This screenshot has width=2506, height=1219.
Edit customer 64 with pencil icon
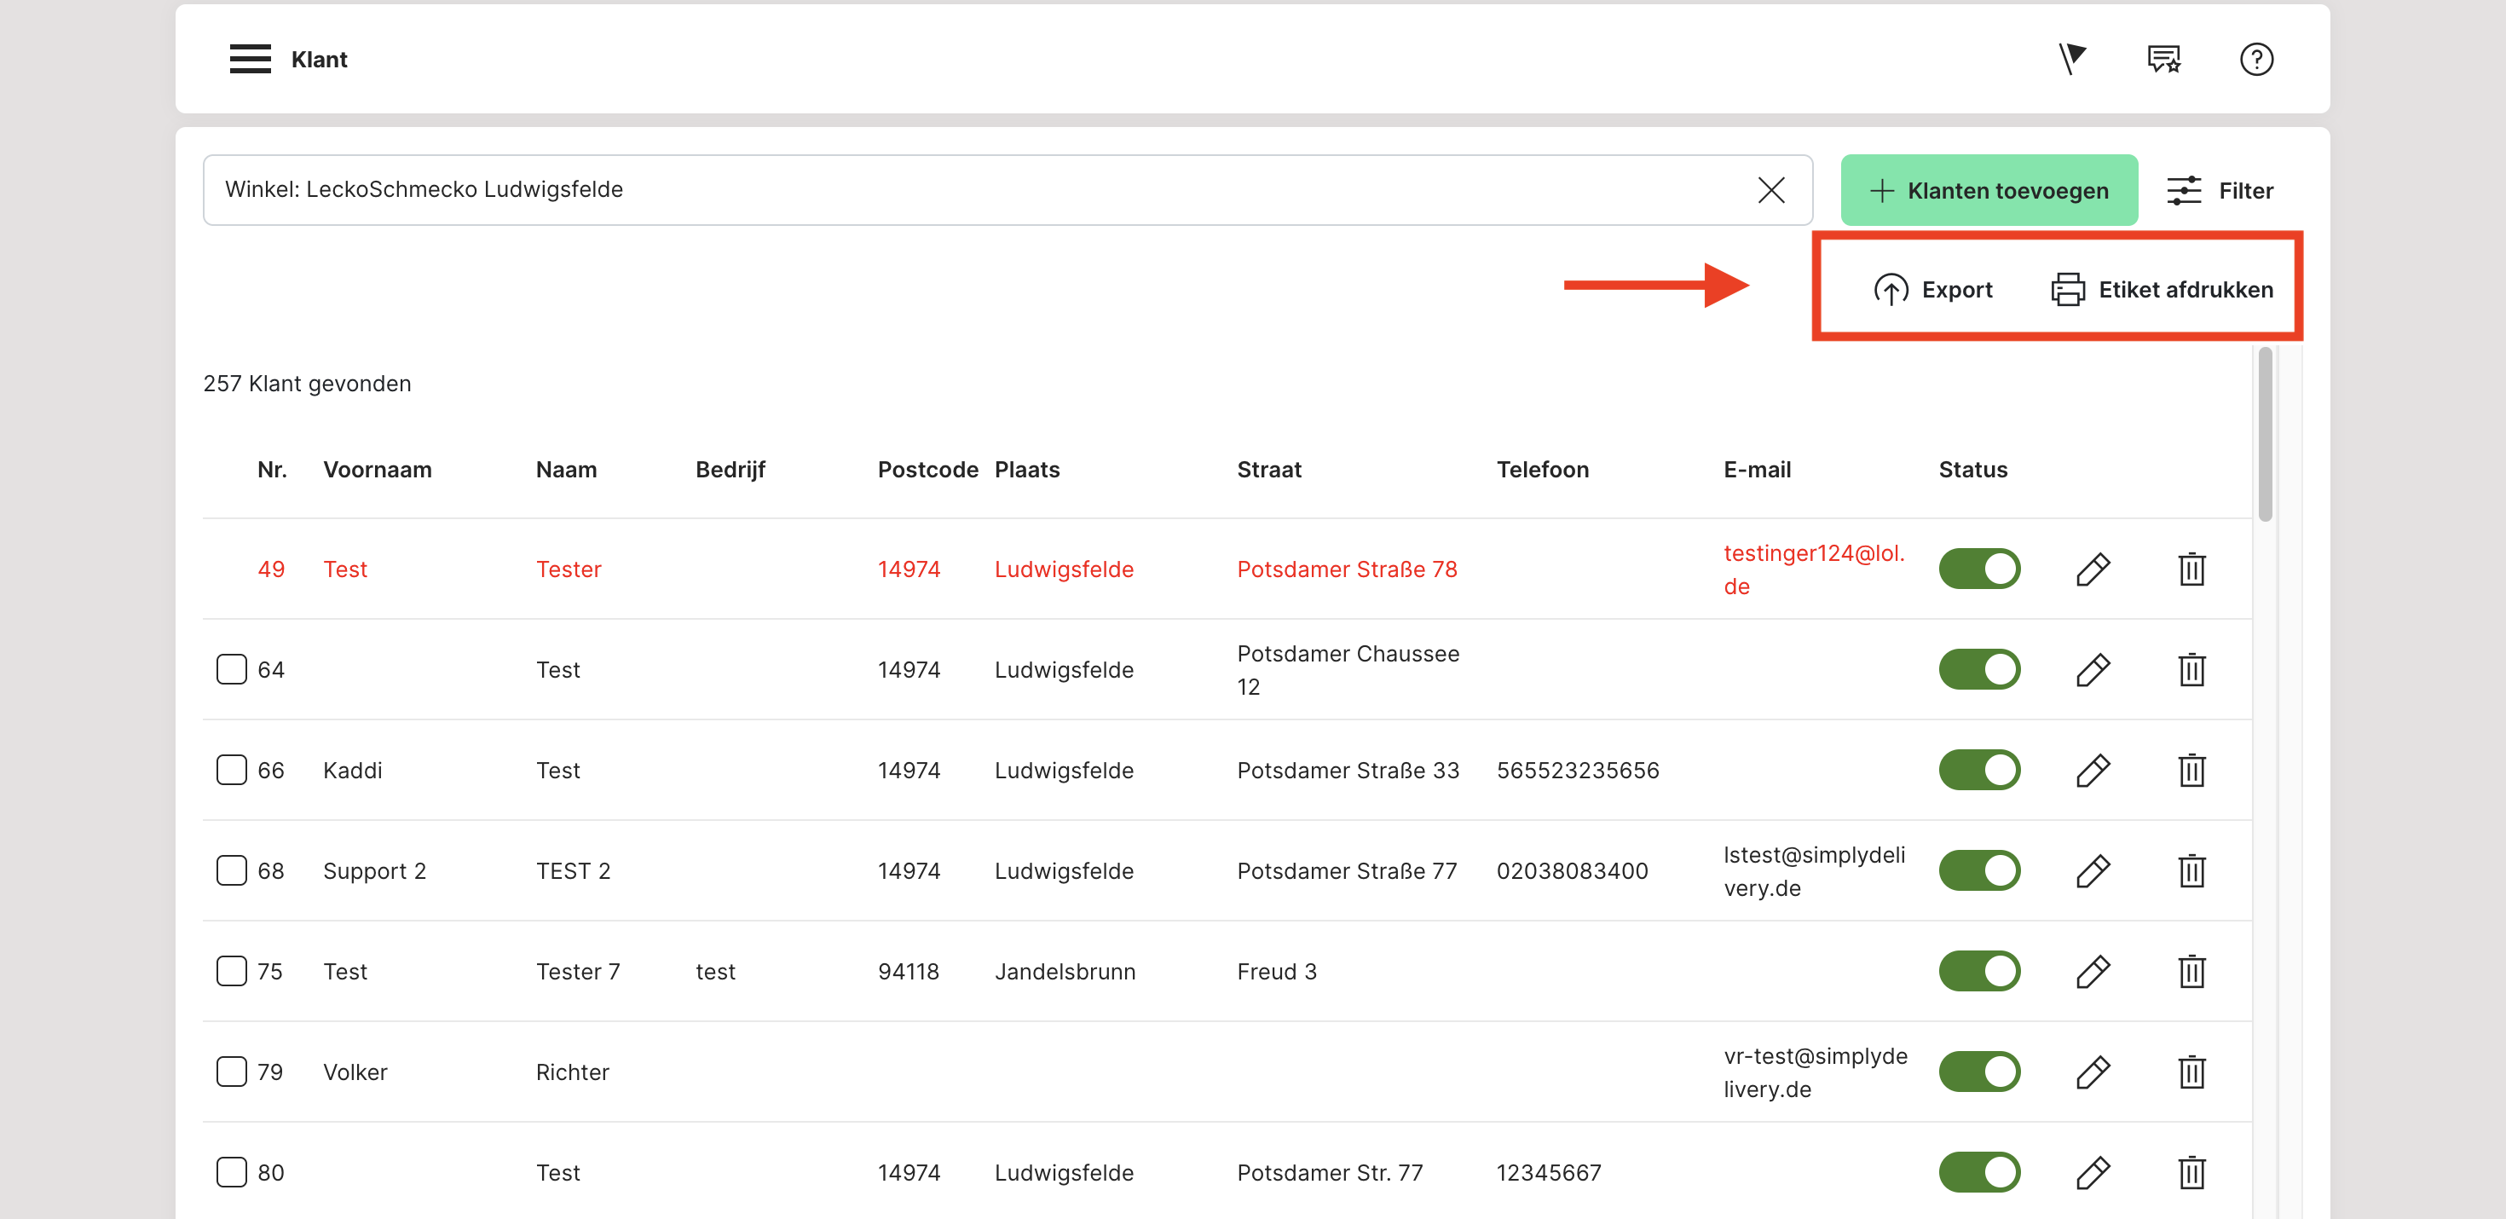tap(2093, 669)
